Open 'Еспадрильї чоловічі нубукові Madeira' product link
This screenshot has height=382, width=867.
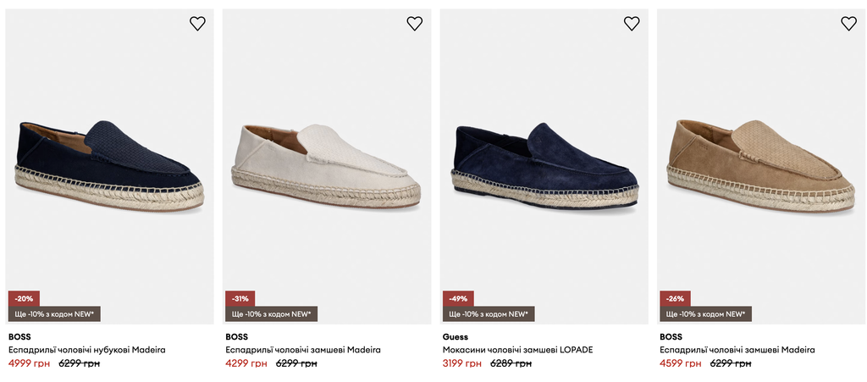point(87,350)
